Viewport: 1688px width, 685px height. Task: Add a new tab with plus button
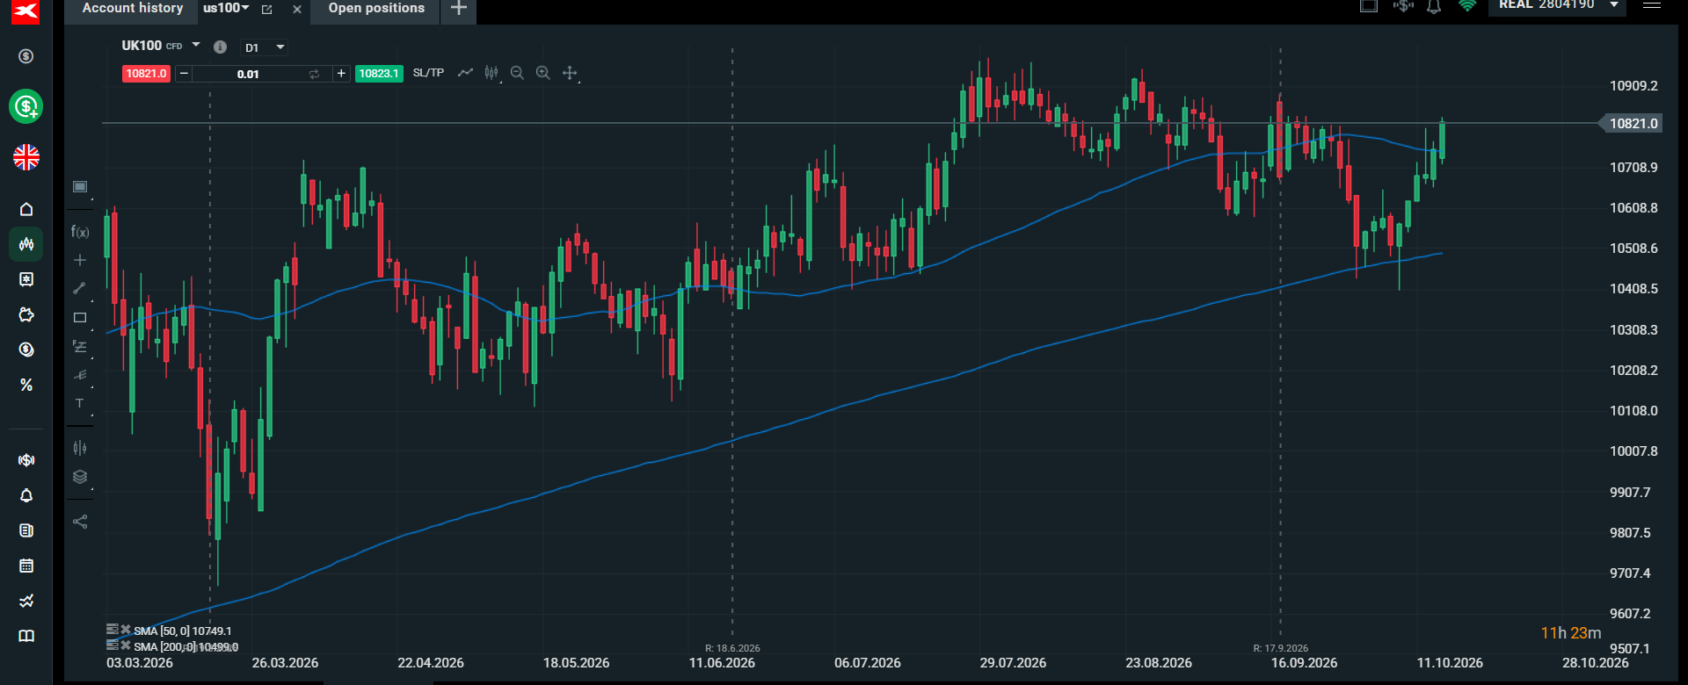click(458, 8)
